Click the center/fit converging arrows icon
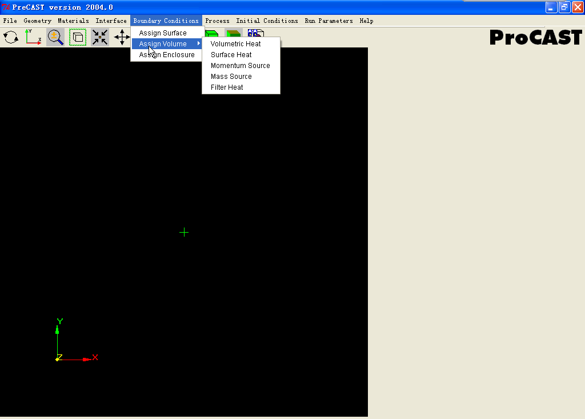This screenshot has width=585, height=419. (x=100, y=37)
